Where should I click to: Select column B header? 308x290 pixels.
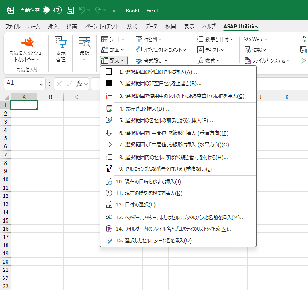51,97
